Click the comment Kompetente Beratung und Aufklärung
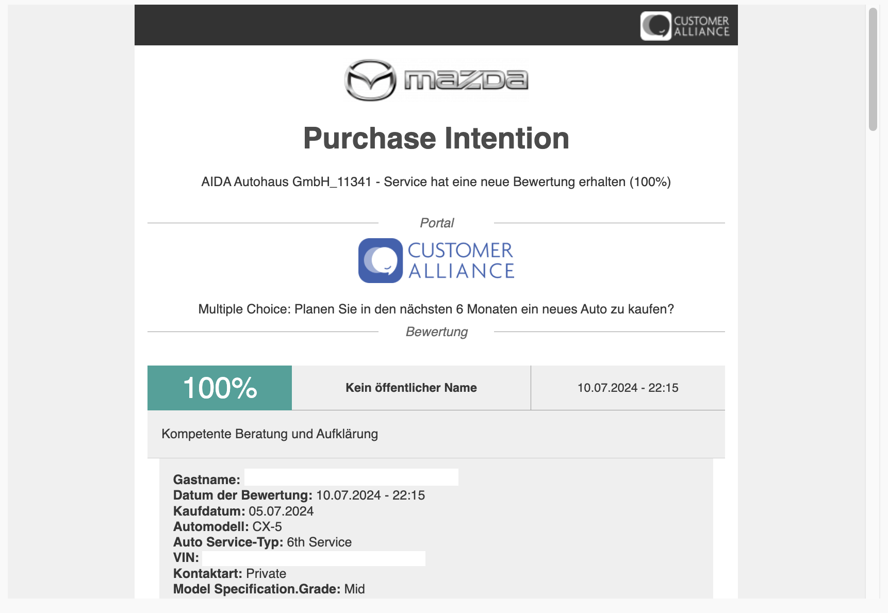Screen dimensions: 888x613 [x=270, y=434]
